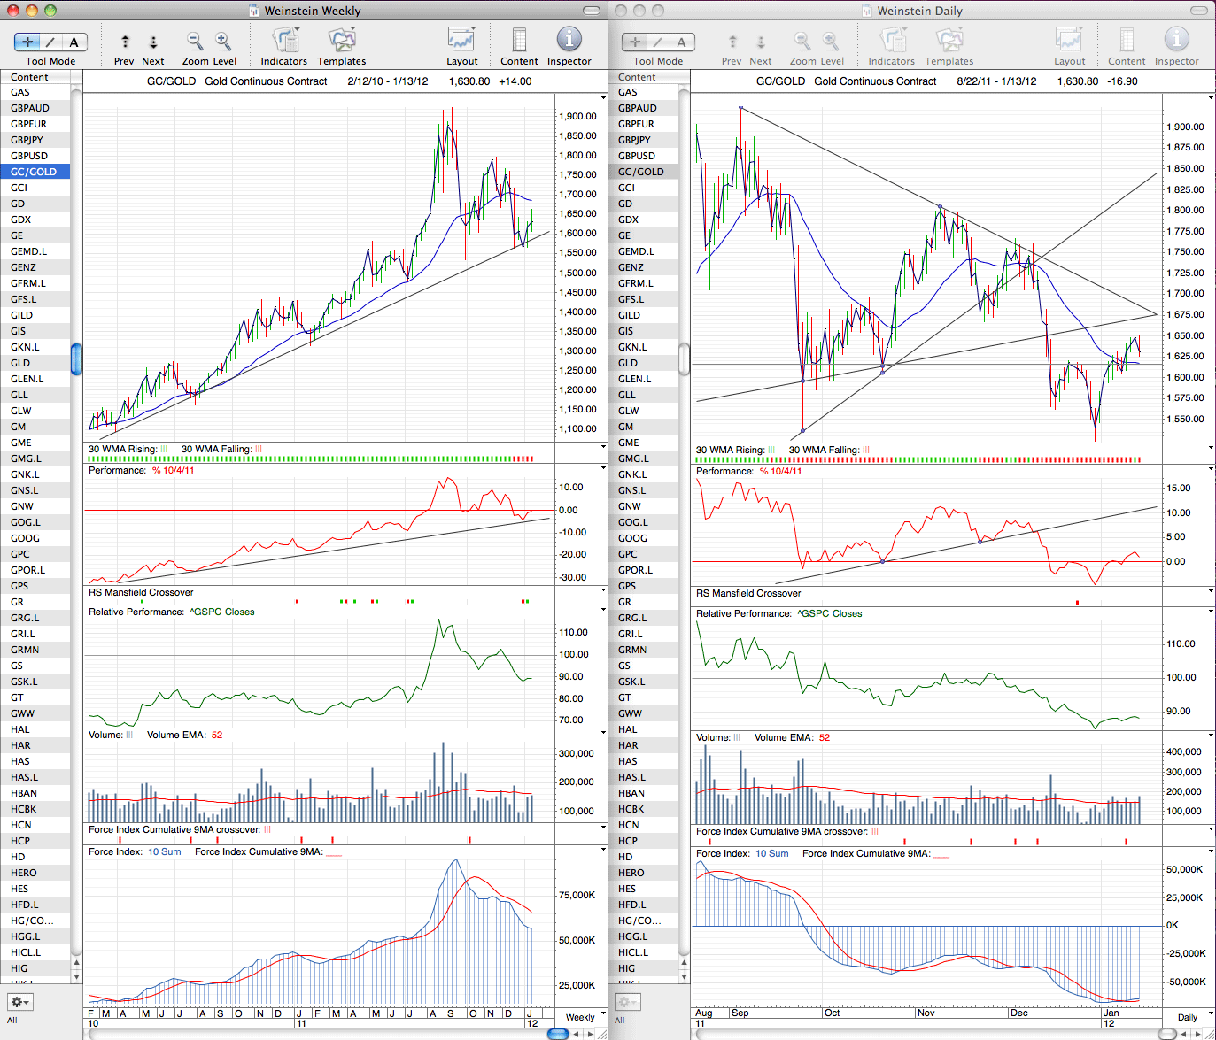Select GLD in Weekly symbol list
This screenshot has width=1216, height=1040.
click(x=35, y=363)
